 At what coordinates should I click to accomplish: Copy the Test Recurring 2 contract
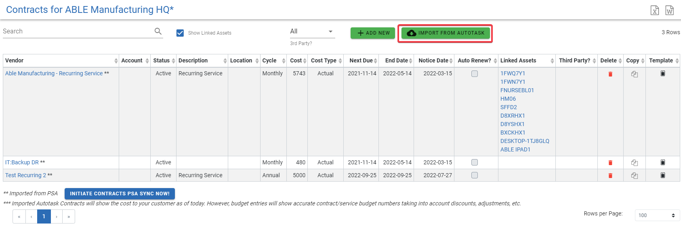tap(635, 176)
